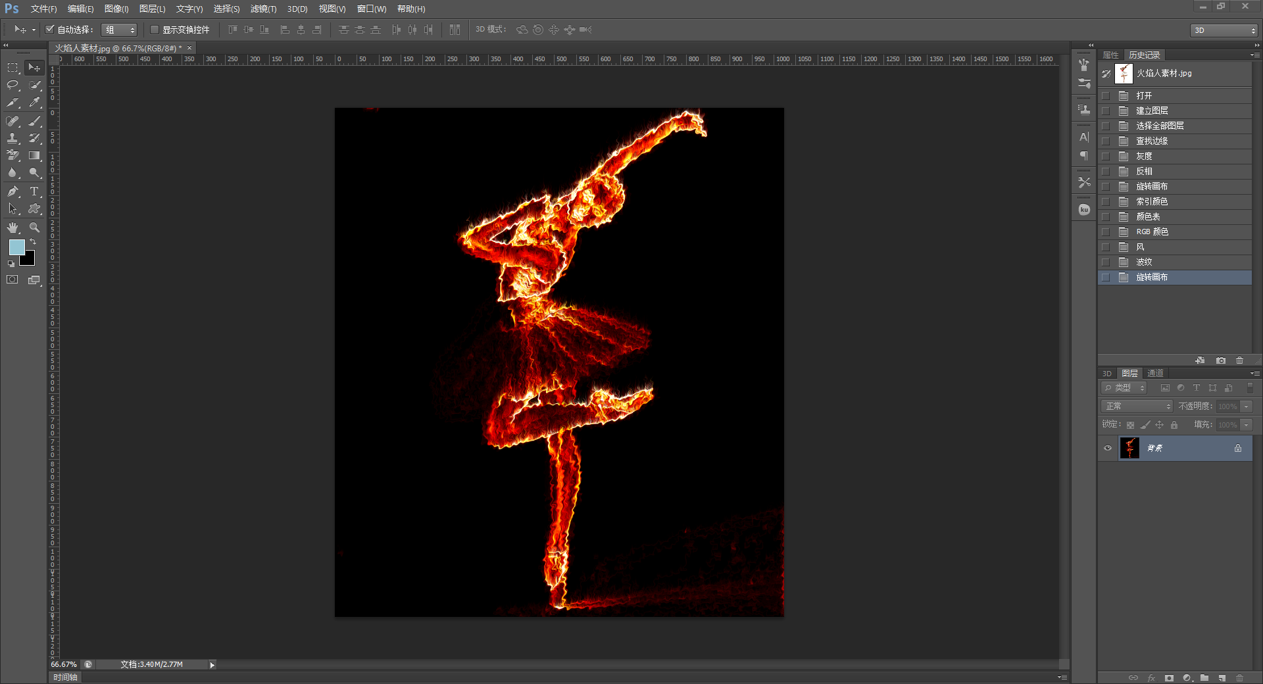Switch to the Channels tab

(x=1155, y=373)
